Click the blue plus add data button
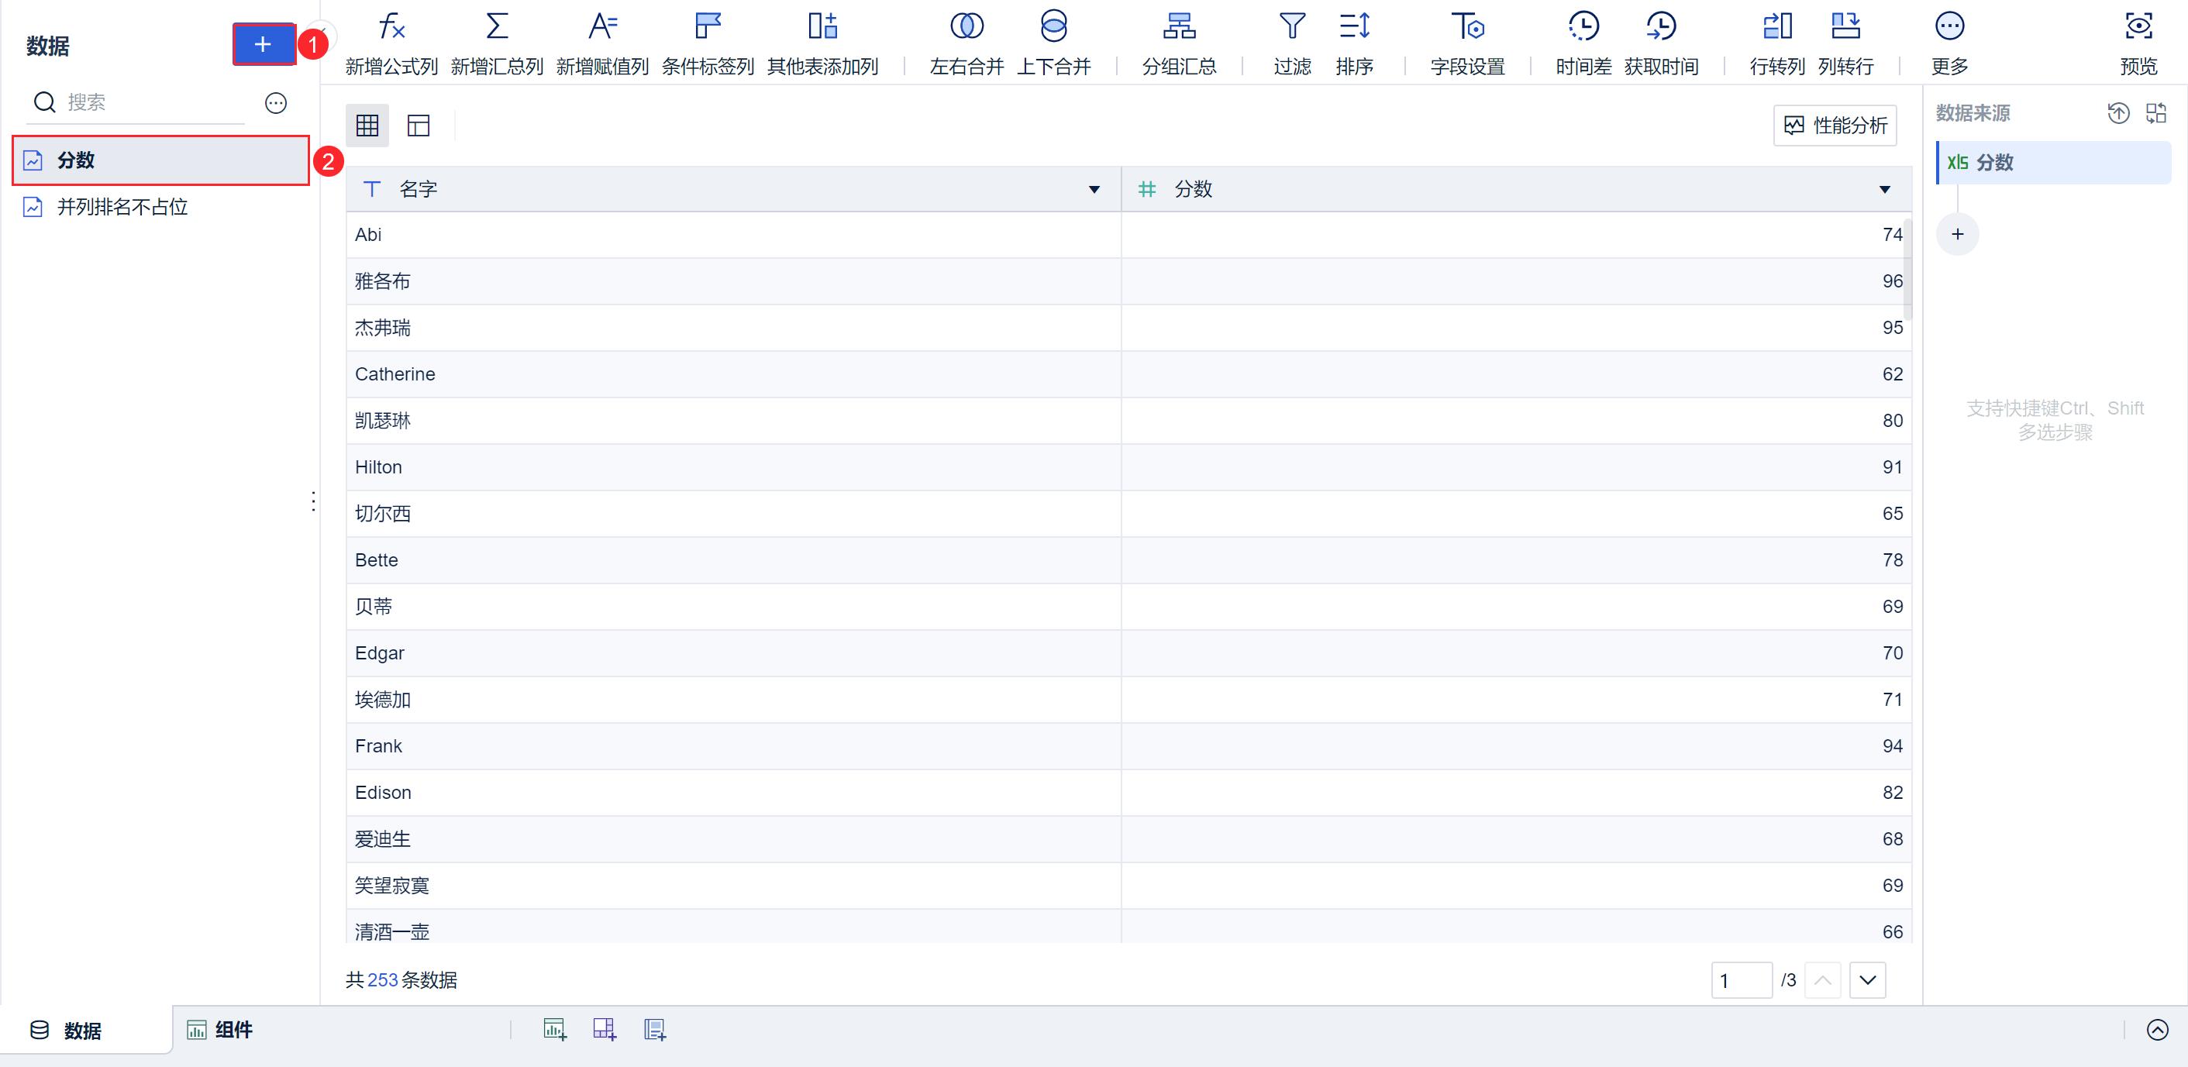 pyautogui.click(x=264, y=44)
